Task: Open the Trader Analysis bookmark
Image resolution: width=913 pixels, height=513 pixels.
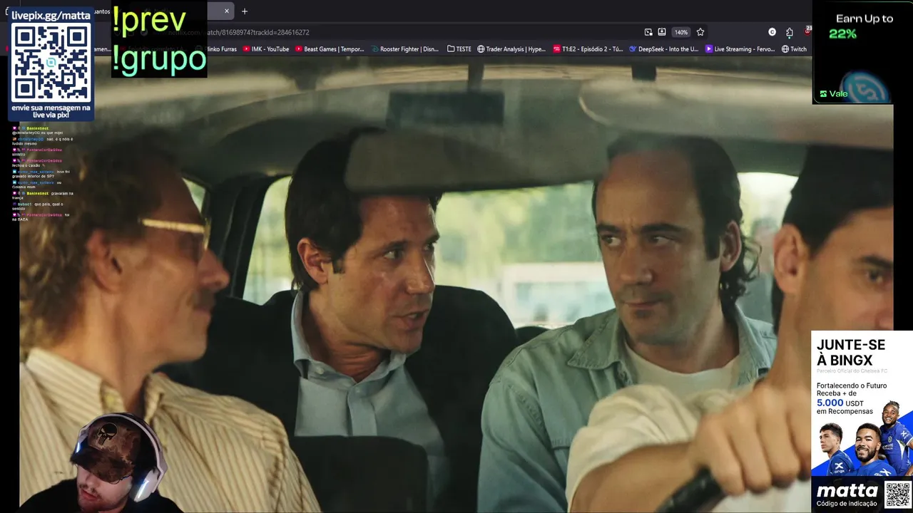Action: pyautogui.click(x=511, y=49)
